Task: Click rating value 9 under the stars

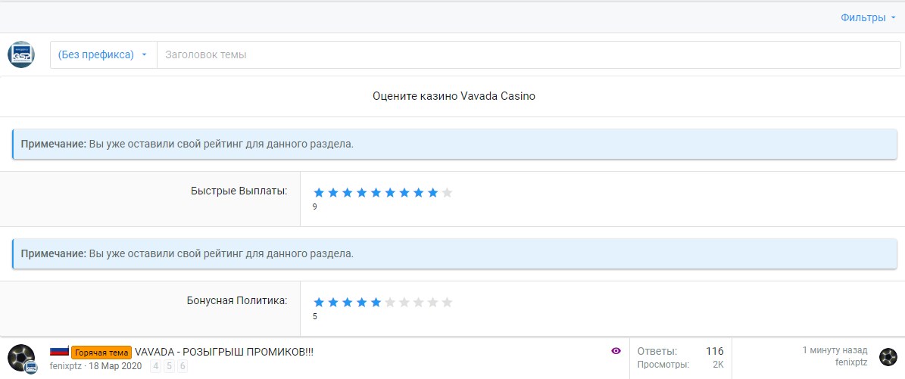Action: tap(314, 207)
